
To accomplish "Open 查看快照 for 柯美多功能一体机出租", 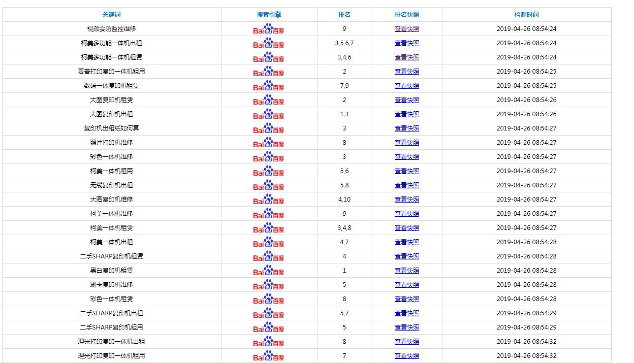I will (x=407, y=43).
